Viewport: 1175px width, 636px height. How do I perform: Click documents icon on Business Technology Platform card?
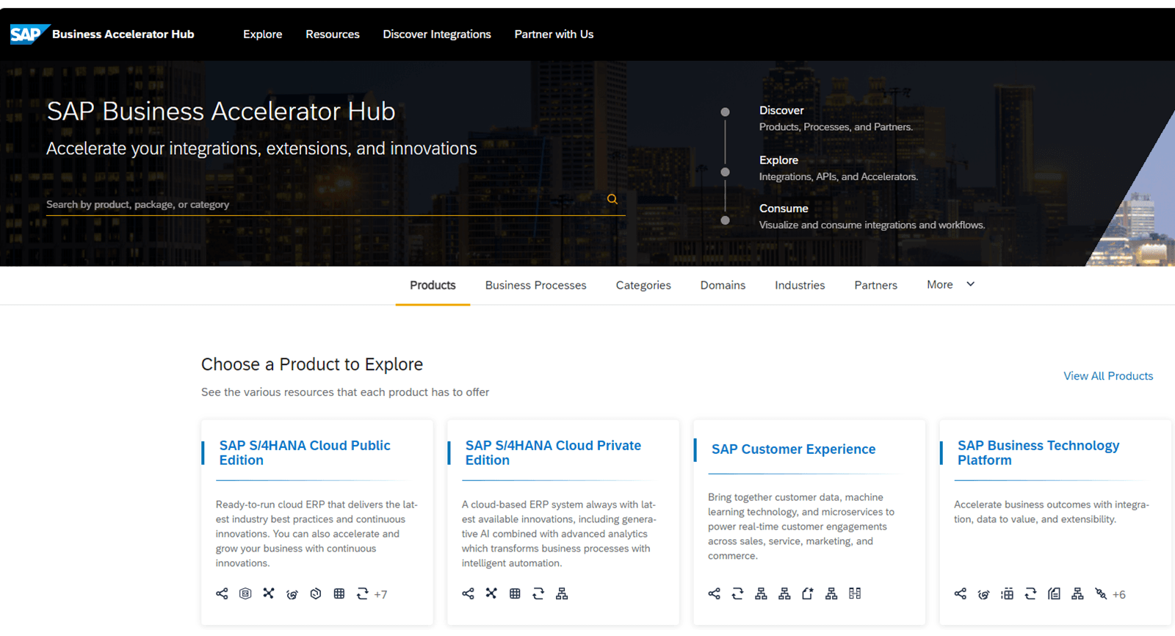1054,593
